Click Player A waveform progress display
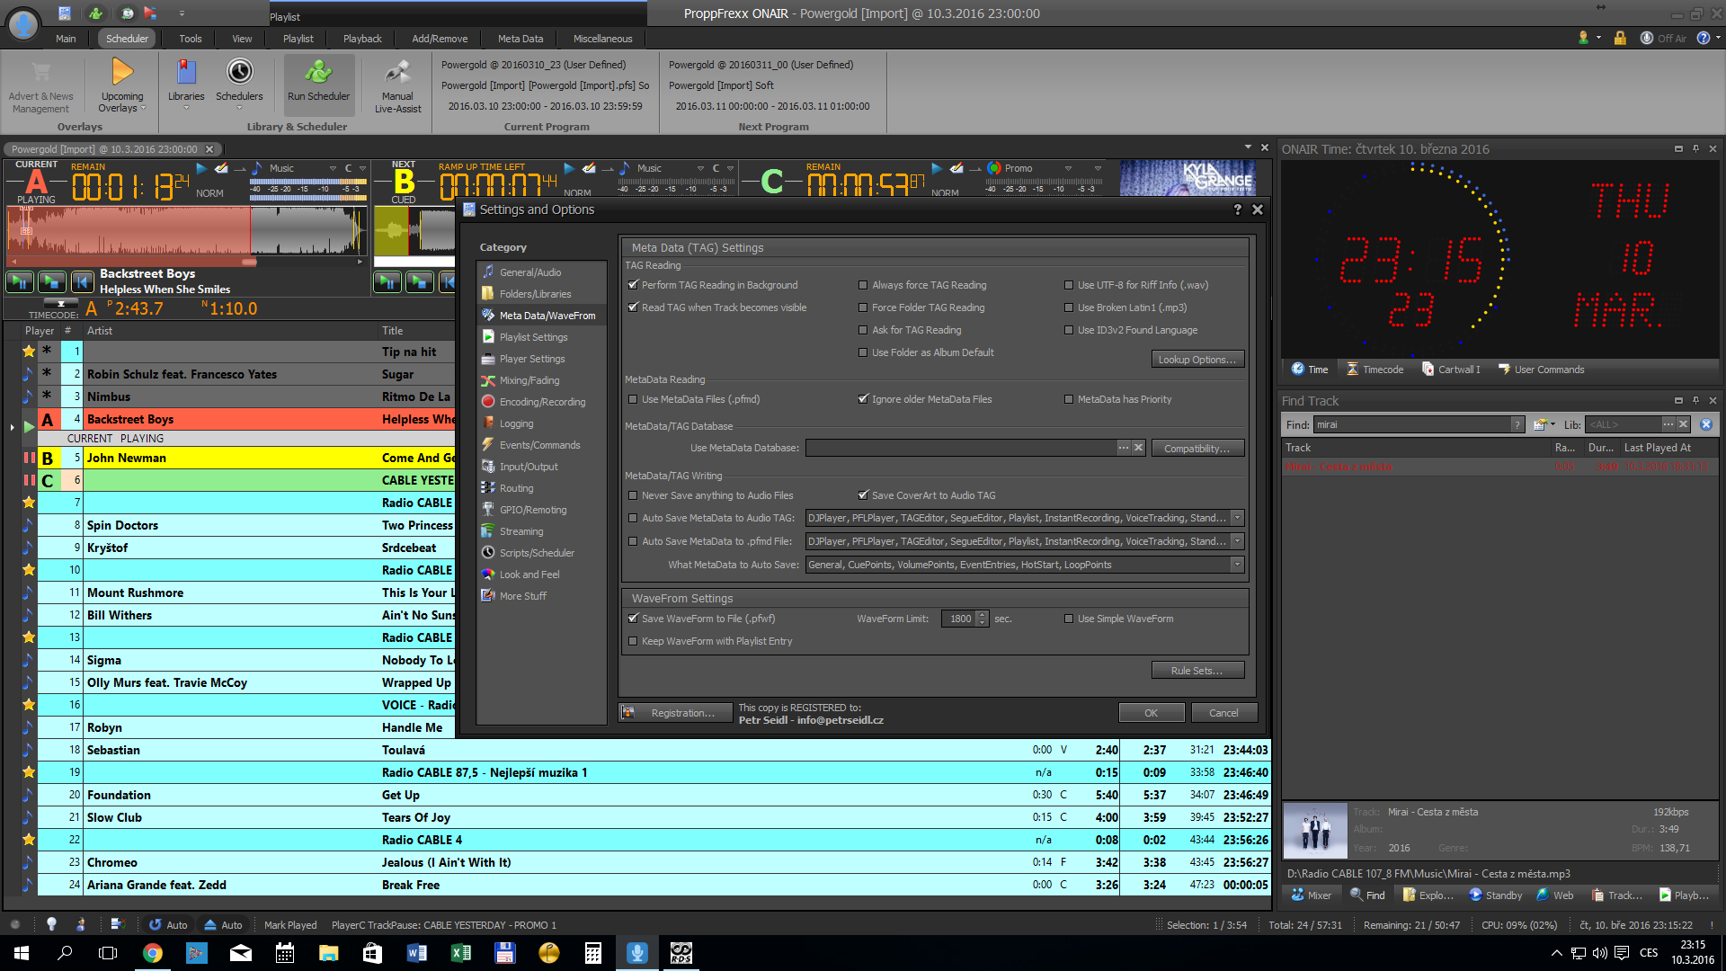 click(187, 231)
